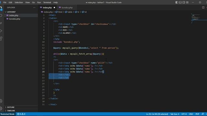Open the Explorer activity bar icon
The width and height of the screenshot is (207, 116).
[1, 9]
